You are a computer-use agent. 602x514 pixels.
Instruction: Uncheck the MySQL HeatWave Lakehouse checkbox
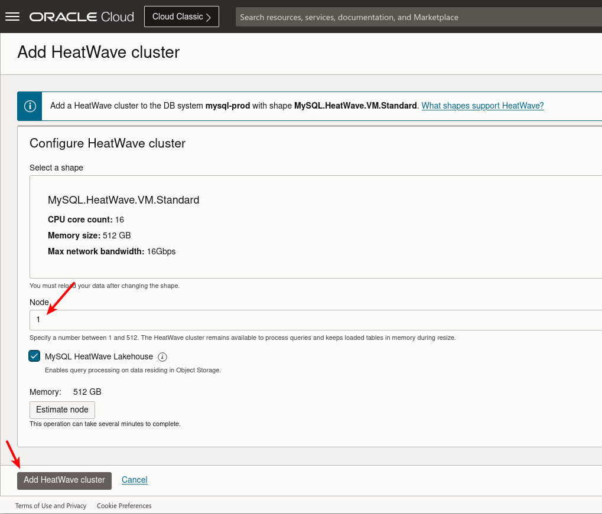coord(34,356)
